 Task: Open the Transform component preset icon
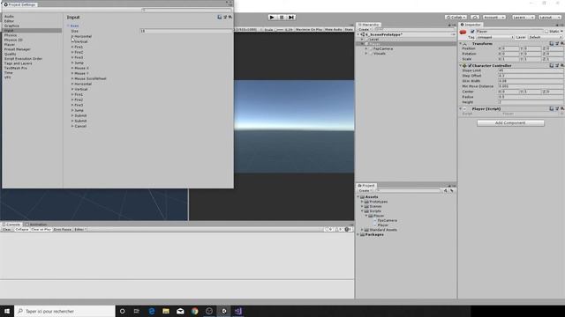(x=557, y=43)
